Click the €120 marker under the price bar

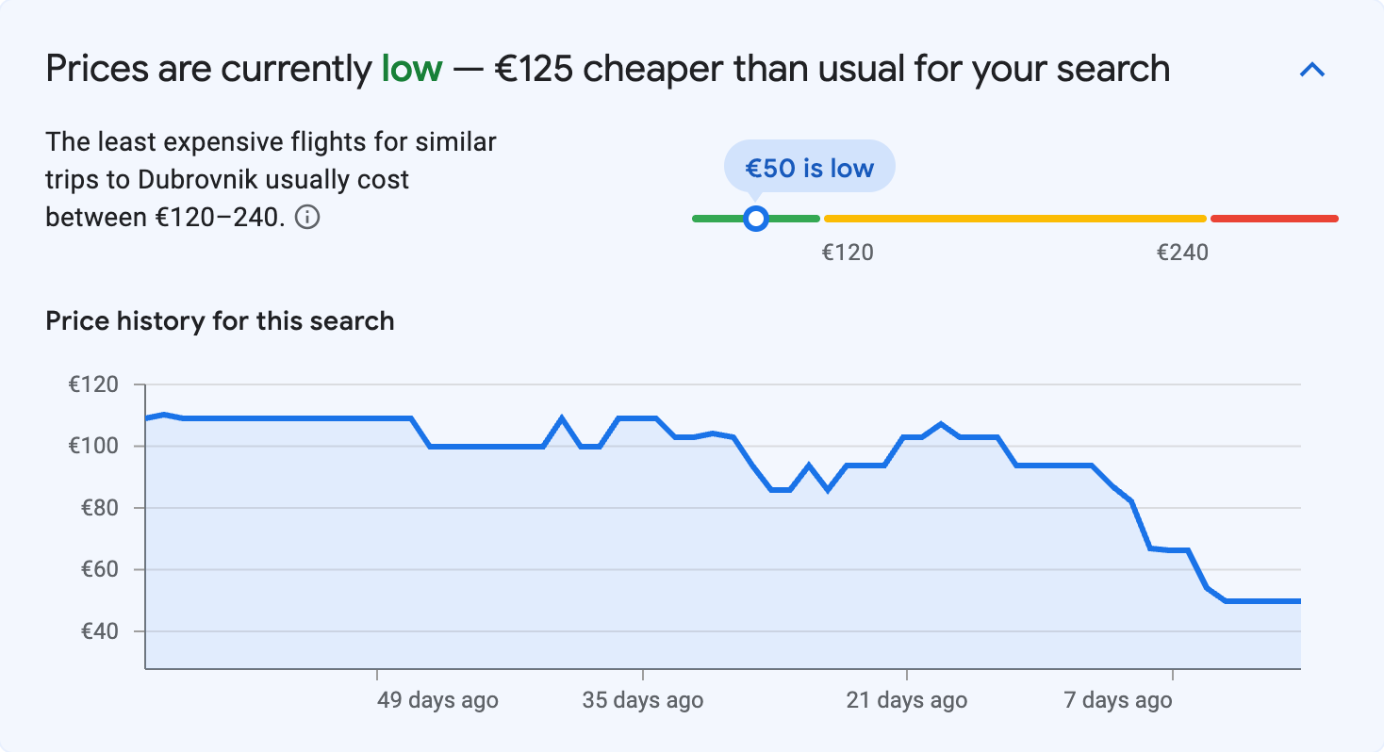pyautogui.click(x=847, y=252)
